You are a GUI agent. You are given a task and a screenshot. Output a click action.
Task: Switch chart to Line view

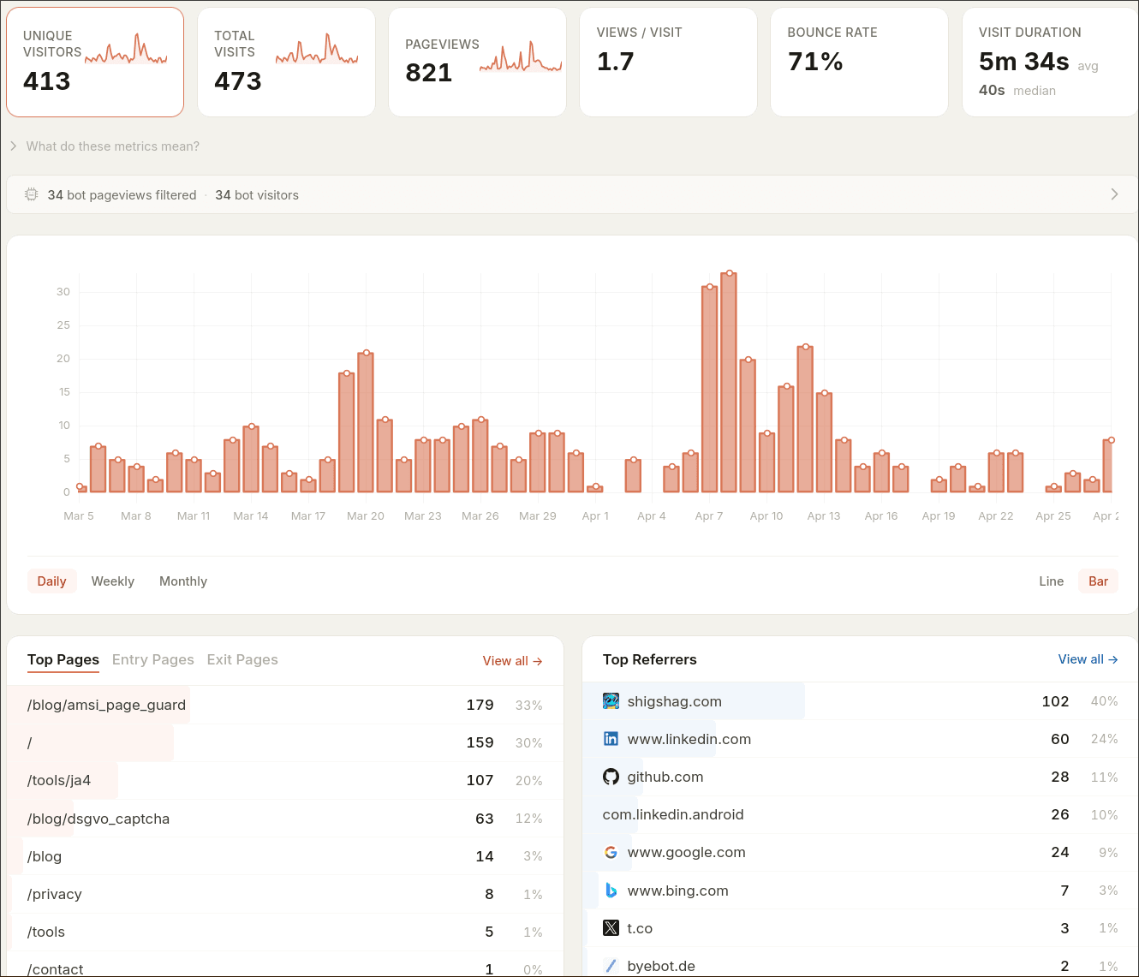[1051, 581]
